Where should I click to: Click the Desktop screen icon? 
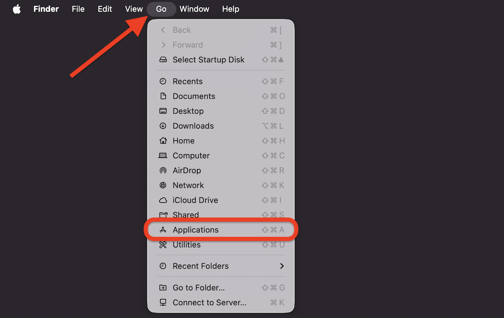[163, 111]
